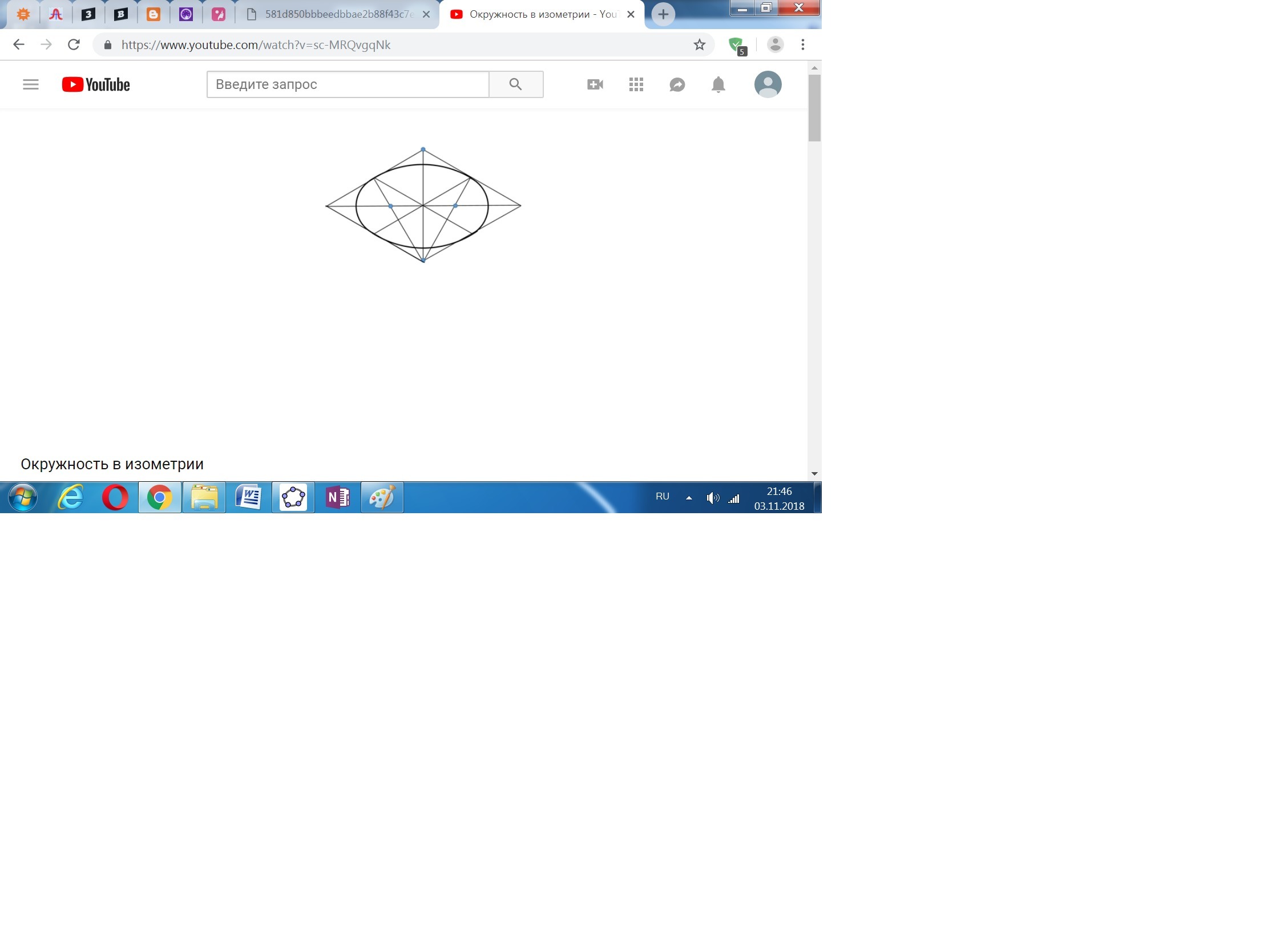
Task: Open the YouTube hamburger guide menu
Action: (31, 84)
